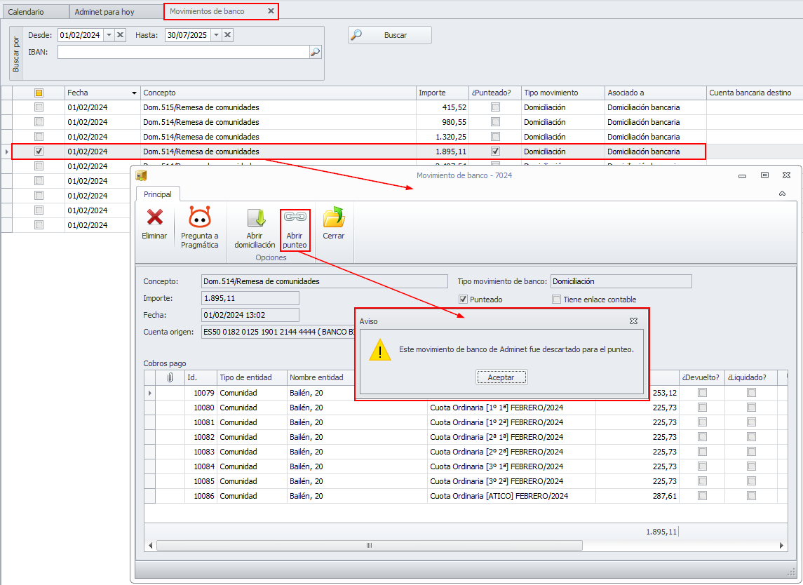Click Tipo de entidad column header
Image resolution: width=803 pixels, height=585 pixels.
pos(252,377)
